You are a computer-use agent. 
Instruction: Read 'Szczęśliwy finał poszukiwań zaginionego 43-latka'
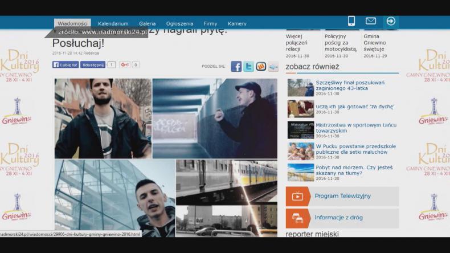(350, 85)
